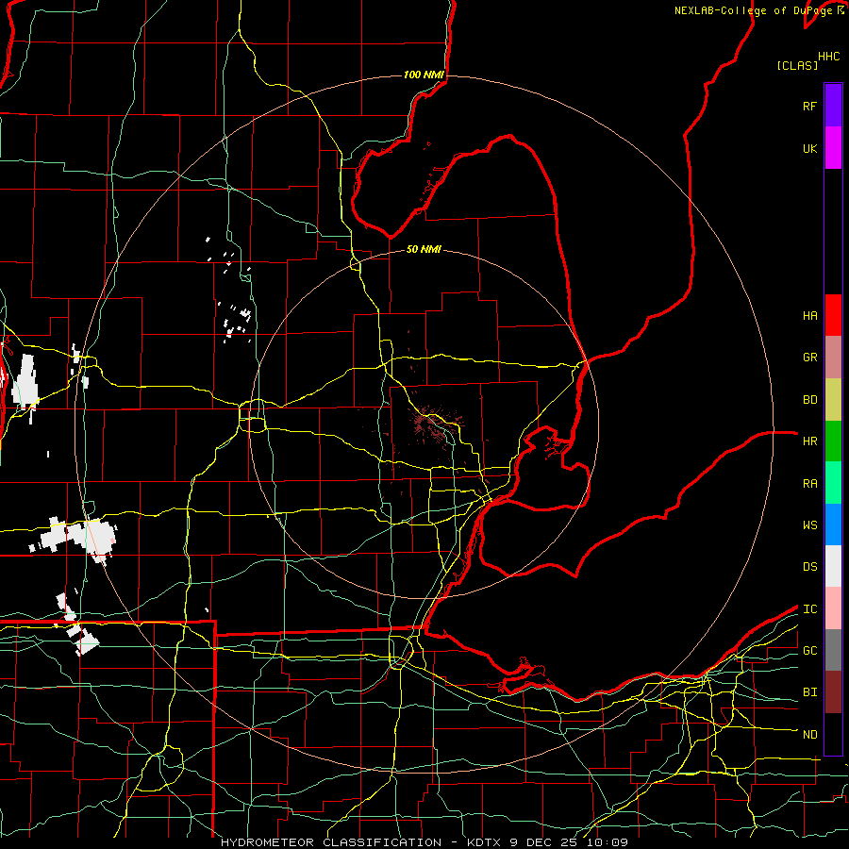Screen dimensions: 849x849
Task: Click the GC legend label
Action: click(x=810, y=651)
